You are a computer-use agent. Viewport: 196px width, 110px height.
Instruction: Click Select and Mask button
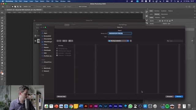tap(83, 7)
